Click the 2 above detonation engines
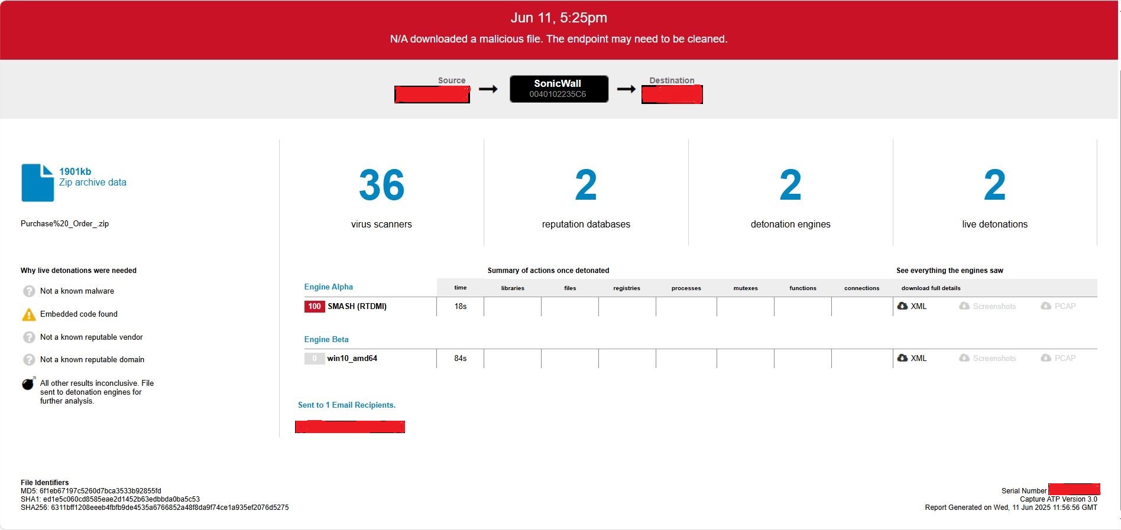This screenshot has width=1121, height=530. tap(790, 186)
